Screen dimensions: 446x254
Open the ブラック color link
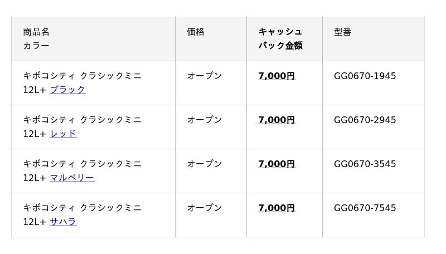67,90
